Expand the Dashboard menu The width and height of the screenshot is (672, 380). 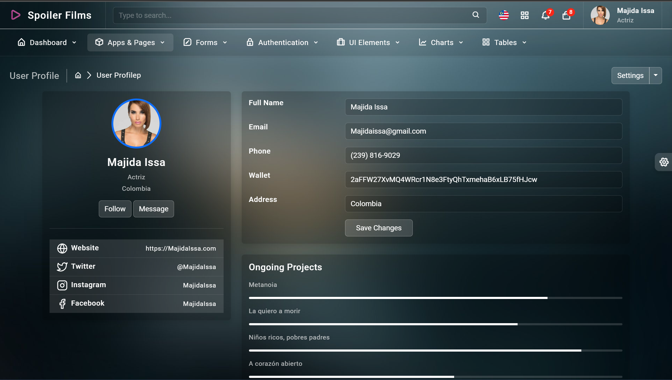(x=47, y=42)
